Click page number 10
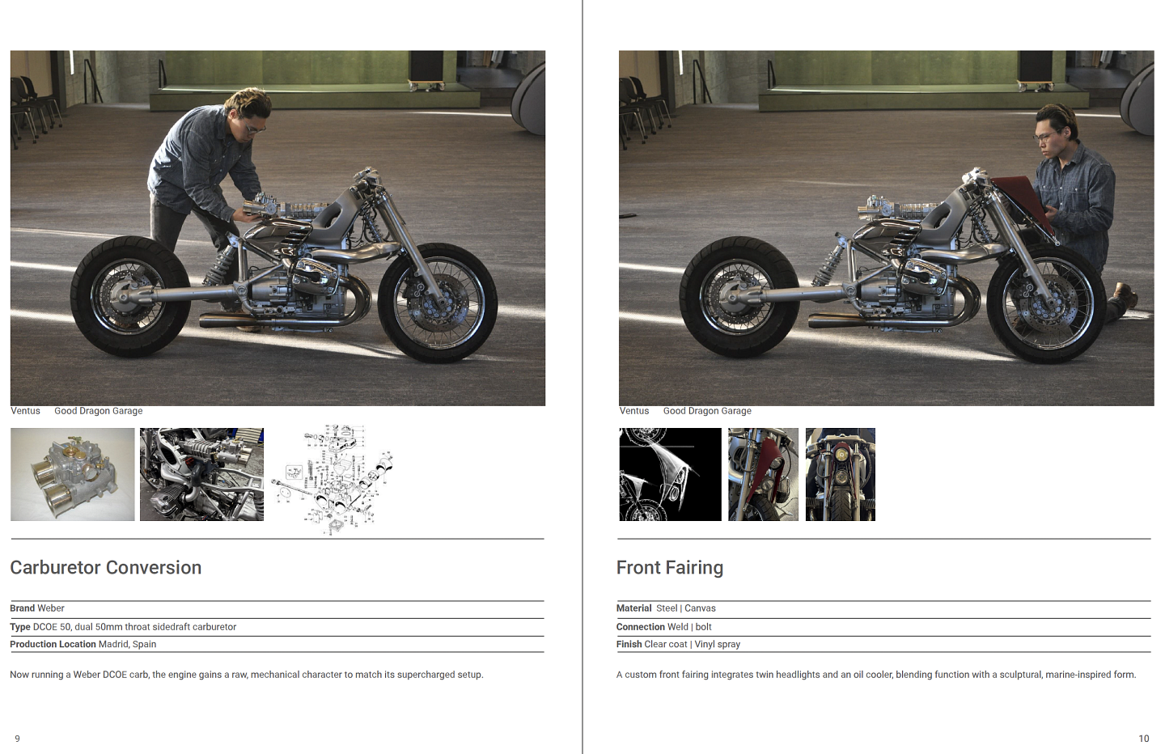1165x754 pixels. 1144,739
